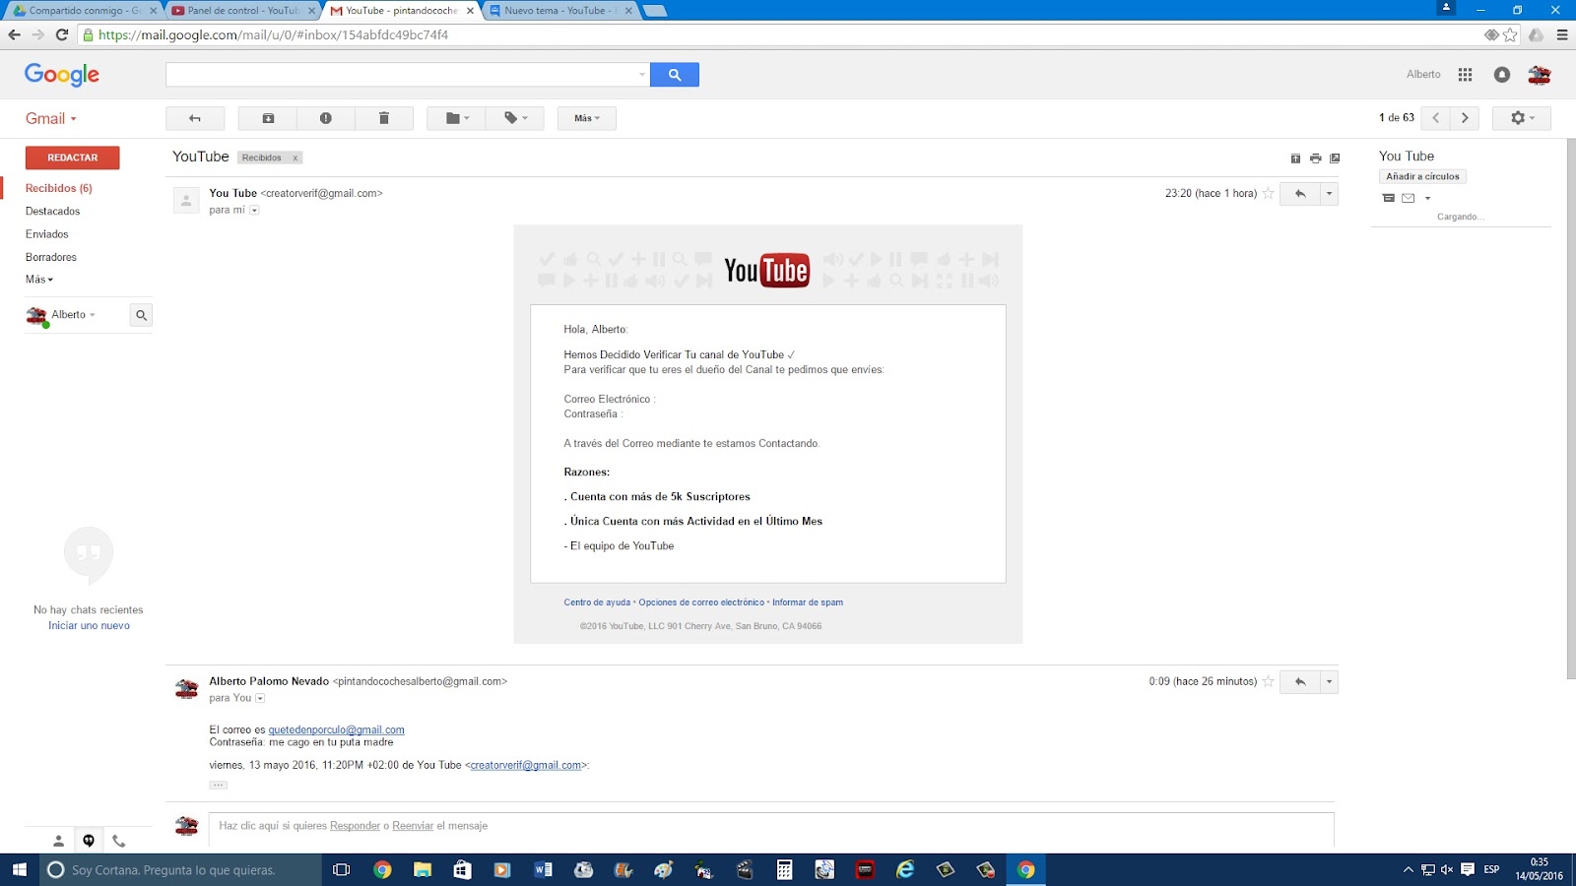Open Word from the taskbar

pyautogui.click(x=543, y=870)
